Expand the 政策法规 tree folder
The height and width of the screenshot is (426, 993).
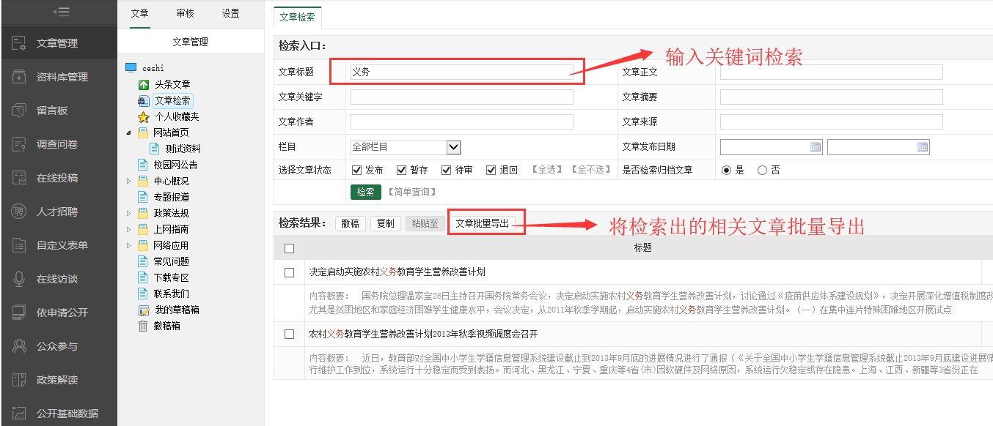coord(129,213)
